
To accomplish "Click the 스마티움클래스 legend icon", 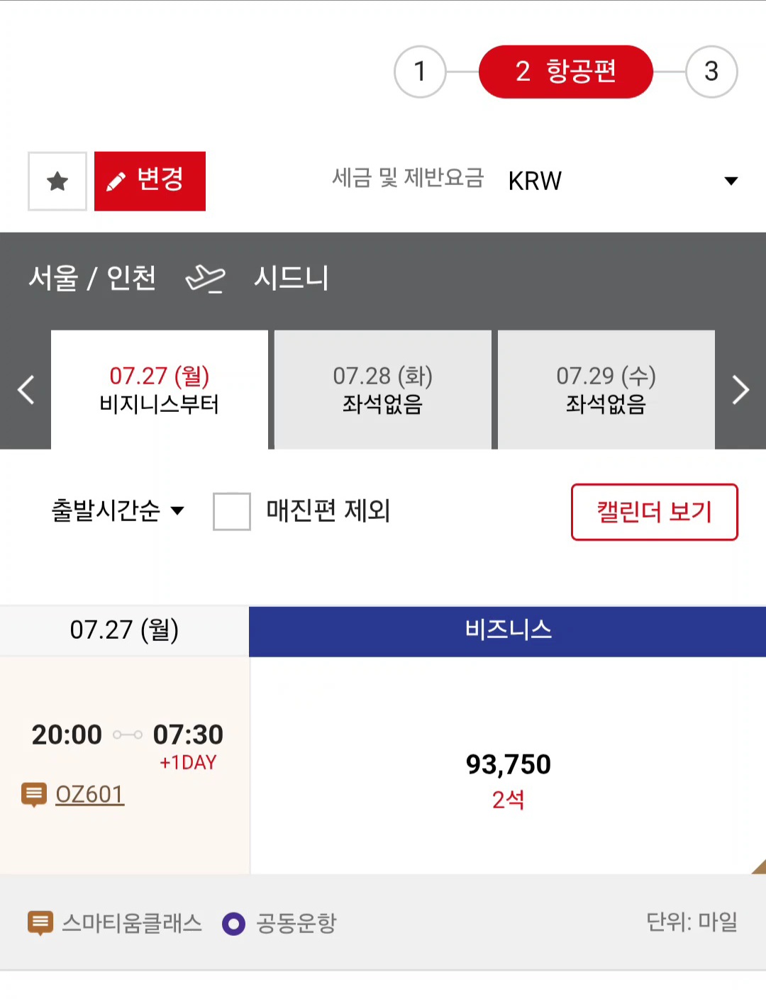I will [x=40, y=923].
